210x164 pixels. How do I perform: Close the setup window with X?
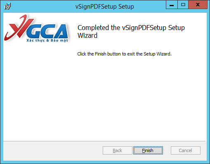click(x=198, y=5)
